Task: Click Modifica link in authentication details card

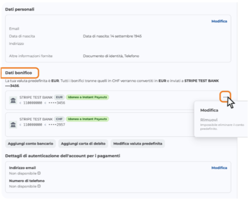Action: tap(219, 168)
